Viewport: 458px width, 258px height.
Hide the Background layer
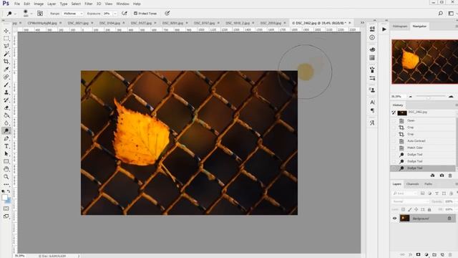pos(394,218)
